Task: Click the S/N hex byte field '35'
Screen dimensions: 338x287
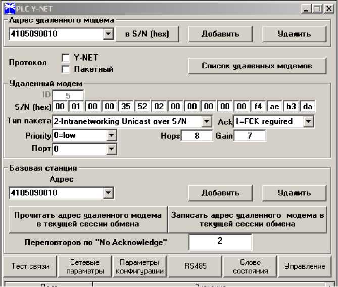Action: (126, 106)
